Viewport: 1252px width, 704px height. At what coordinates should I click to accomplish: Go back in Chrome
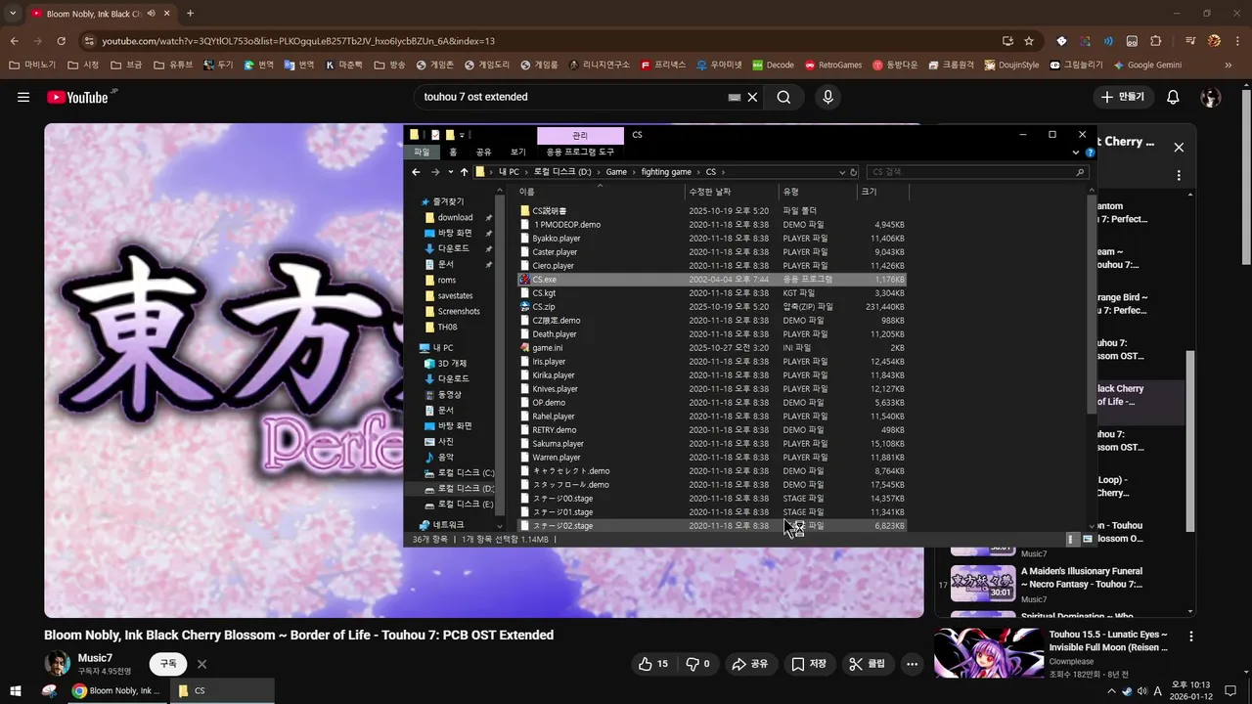(15, 41)
